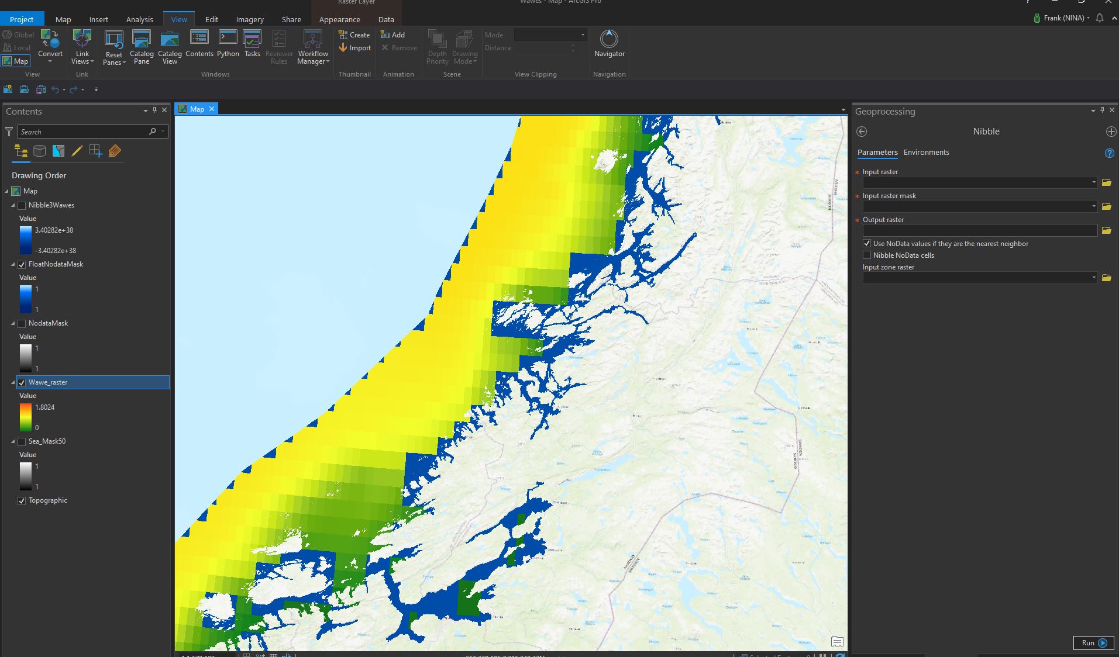The image size is (1119, 657).
Task: Click the back arrow in Geoprocessing pane
Action: click(862, 132)
